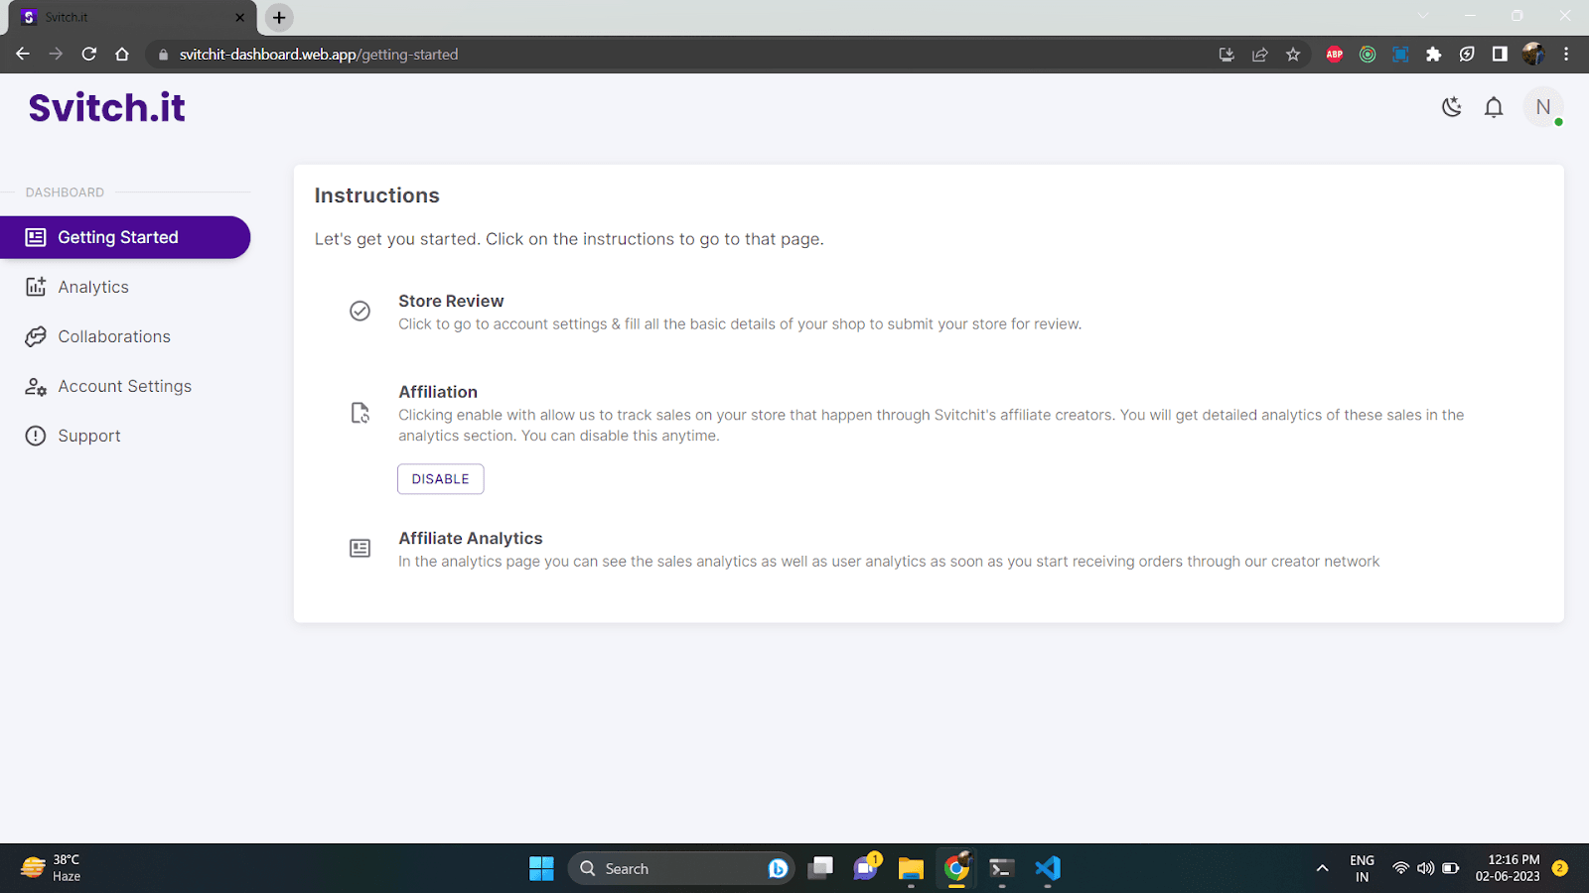Image resolution: width=1589 pixels, height=893 pixels.
Task: Check the battery status icon
Action: [x=1451, y=868]
